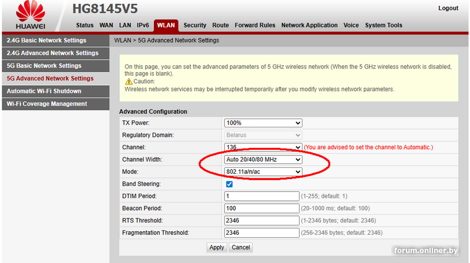
Task: Open 2.4G Basic Network Settings
Action: [x=56, y=41]
